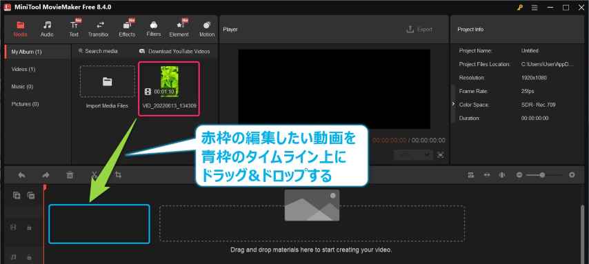Open the hamburger menu in title bar

[534, 8]
